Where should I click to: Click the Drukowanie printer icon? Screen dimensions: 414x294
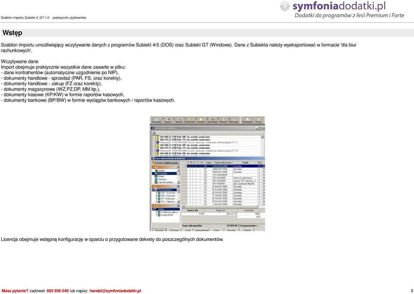pyautogui.click(x=247, y=121)
